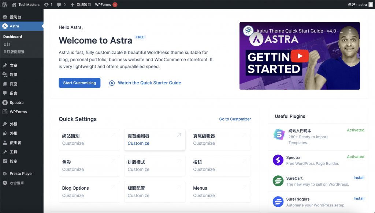Play the Astra Getting Started video
The width and height of the screenshot is (375, 213).
(300, 56)
